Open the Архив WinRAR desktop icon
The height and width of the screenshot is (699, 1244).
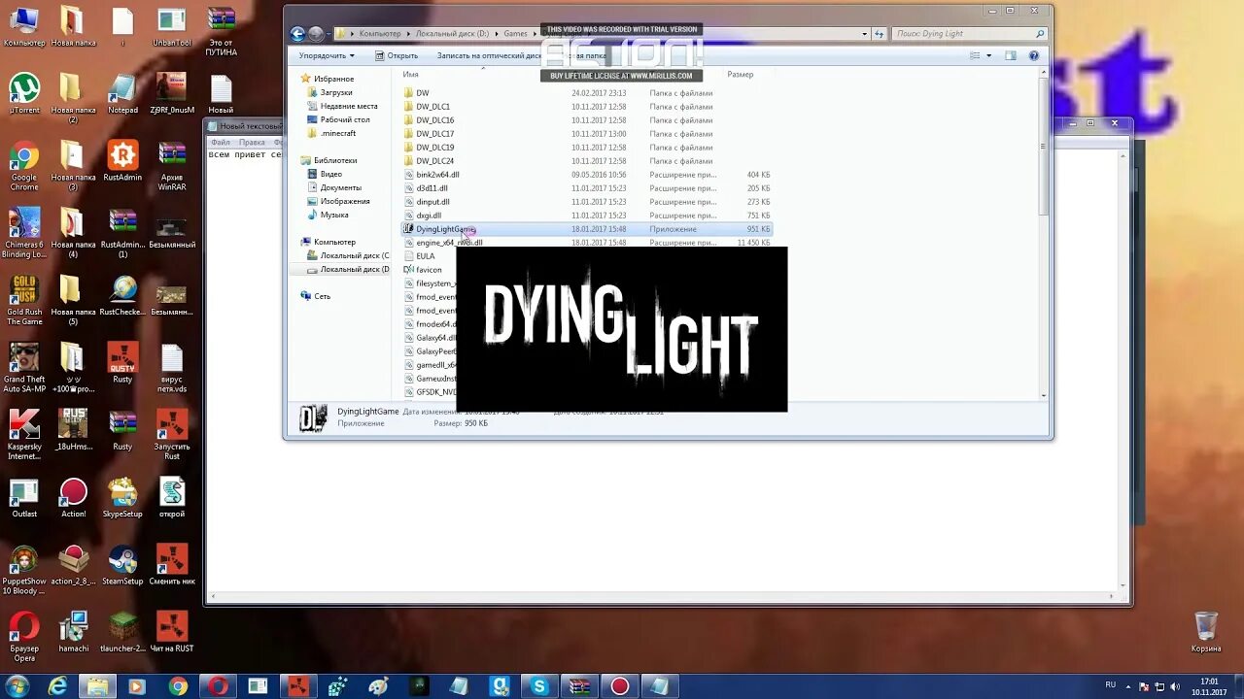click(x=172, y=166)
